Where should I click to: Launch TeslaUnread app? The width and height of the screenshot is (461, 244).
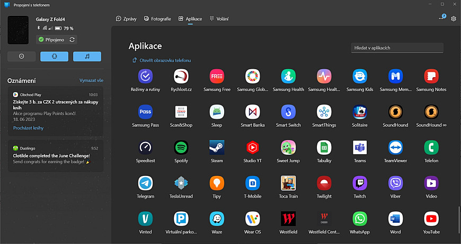click(x=181, y=183)
